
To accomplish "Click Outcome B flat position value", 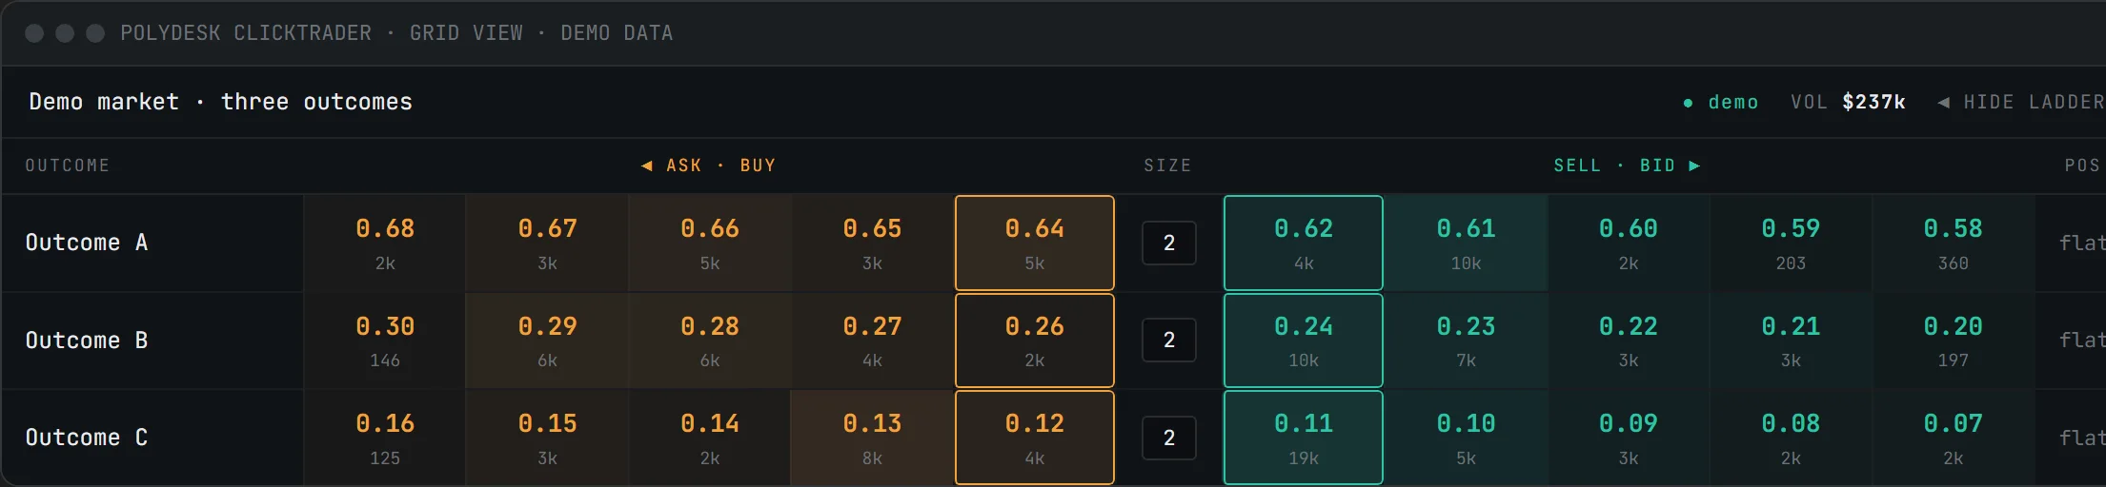I will [x=2082, y=341].
